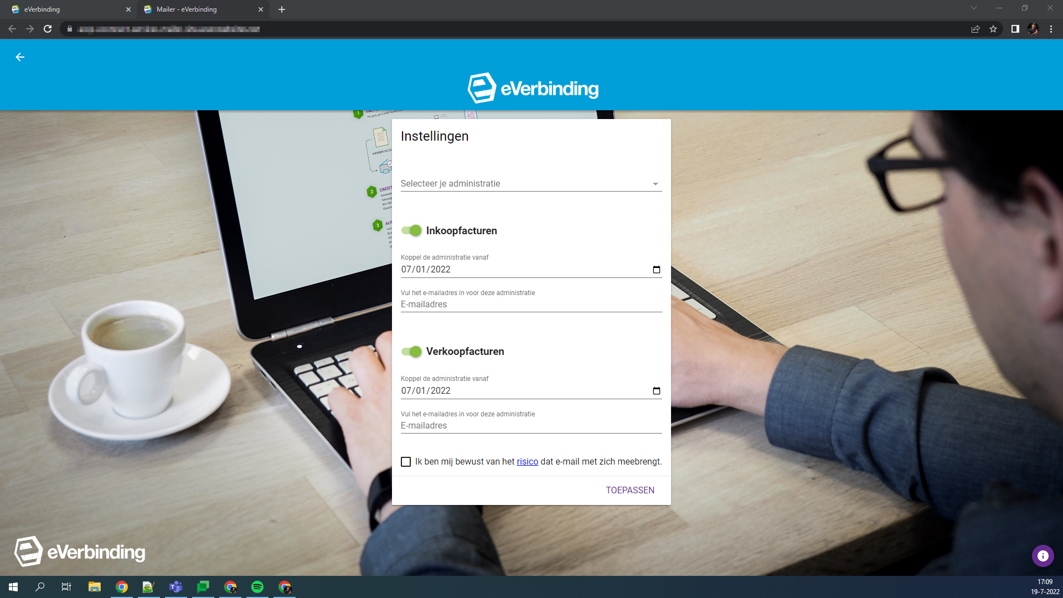
Task: Open the risico link
Action: coord(527,462)
